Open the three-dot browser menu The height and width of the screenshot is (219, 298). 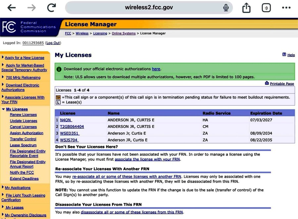click(286, 8)
